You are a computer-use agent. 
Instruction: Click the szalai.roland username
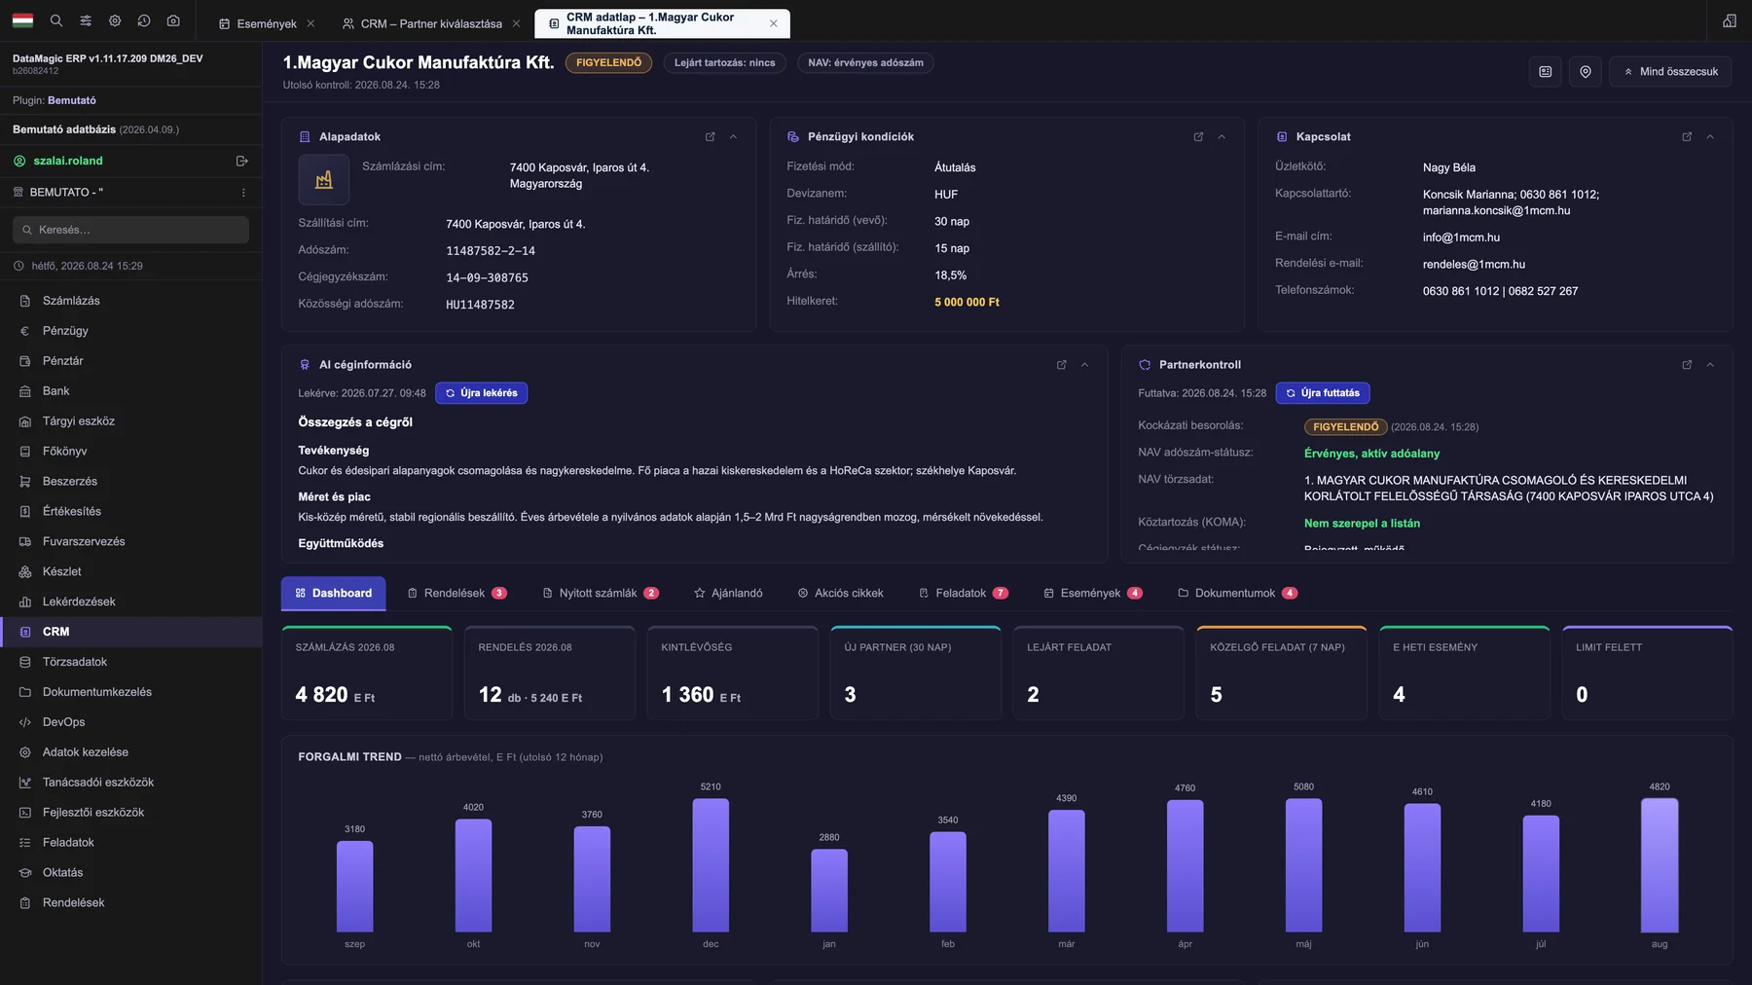(68, 161)
